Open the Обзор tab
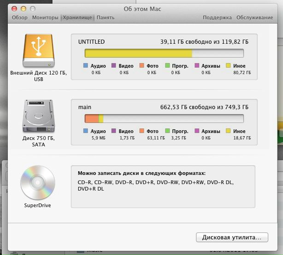 tap(20, 17)
